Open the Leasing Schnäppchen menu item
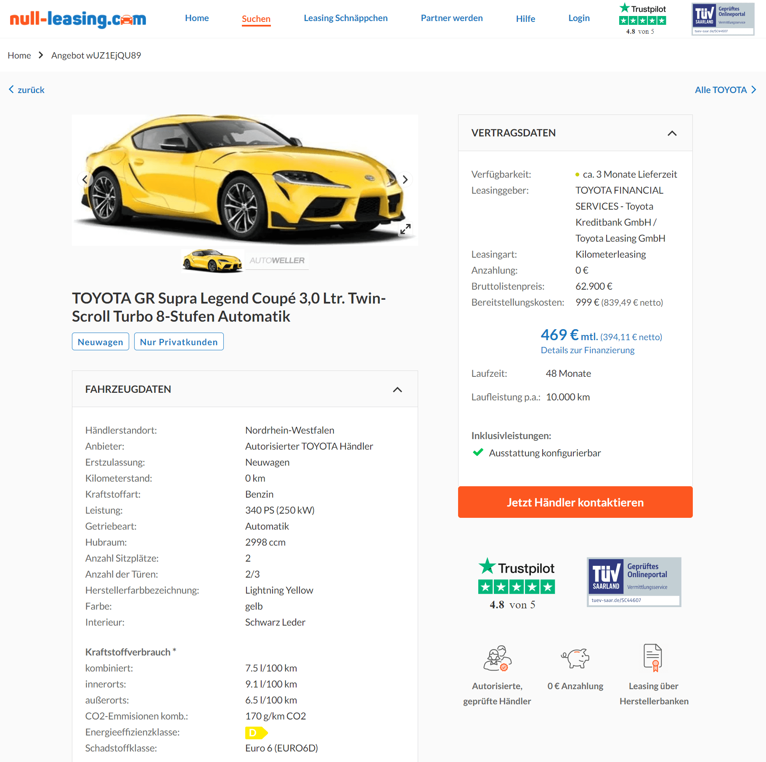 coord(345,18)
